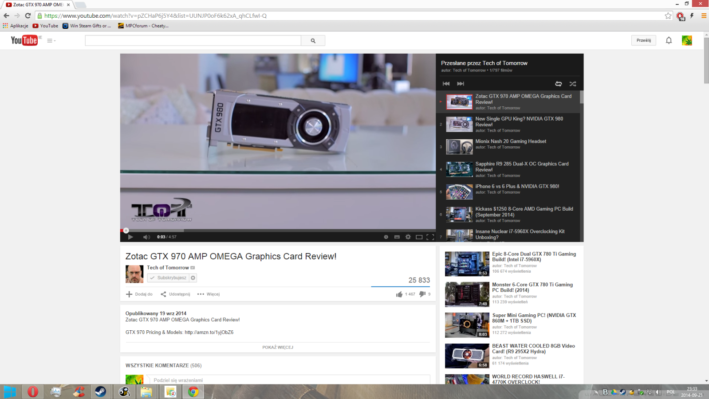Click Dodaj do button
Screen dimensions: 709x399
coord(139,294)
